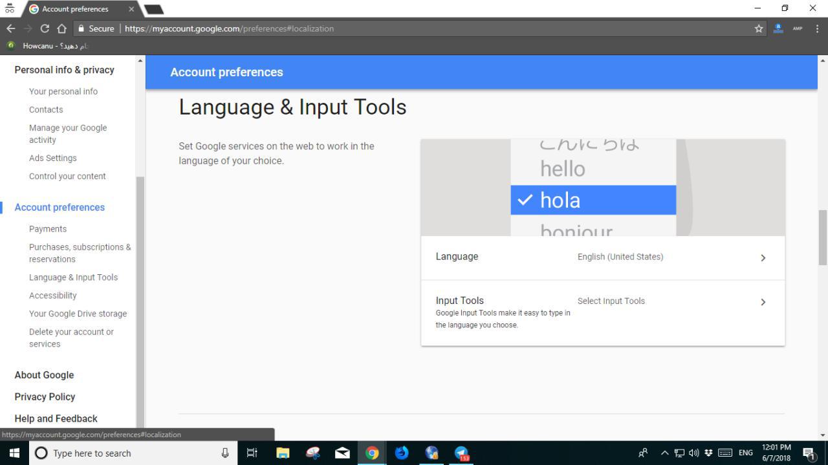Open Delete your account or services
This screenshot has height=465, width=828.
point(71,338)
